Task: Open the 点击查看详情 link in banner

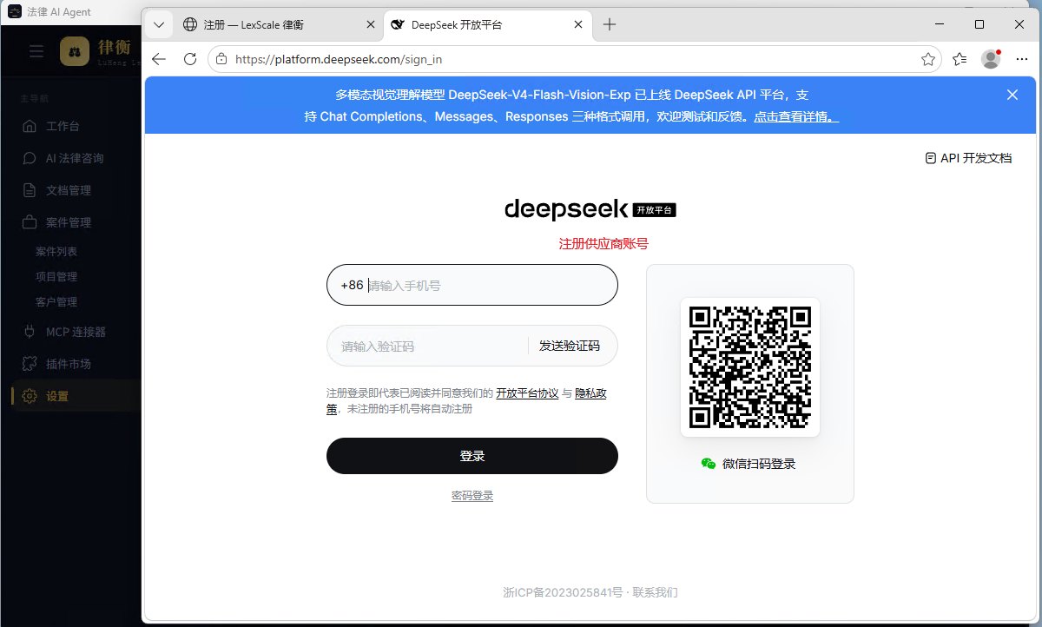Action: (x=796, y=116)
